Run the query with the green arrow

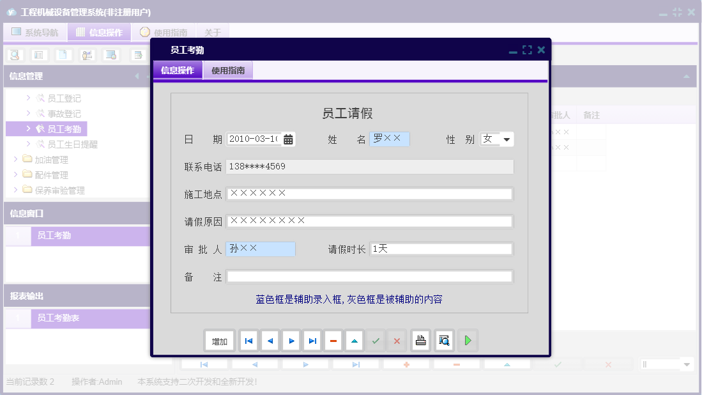coord(468,340)
